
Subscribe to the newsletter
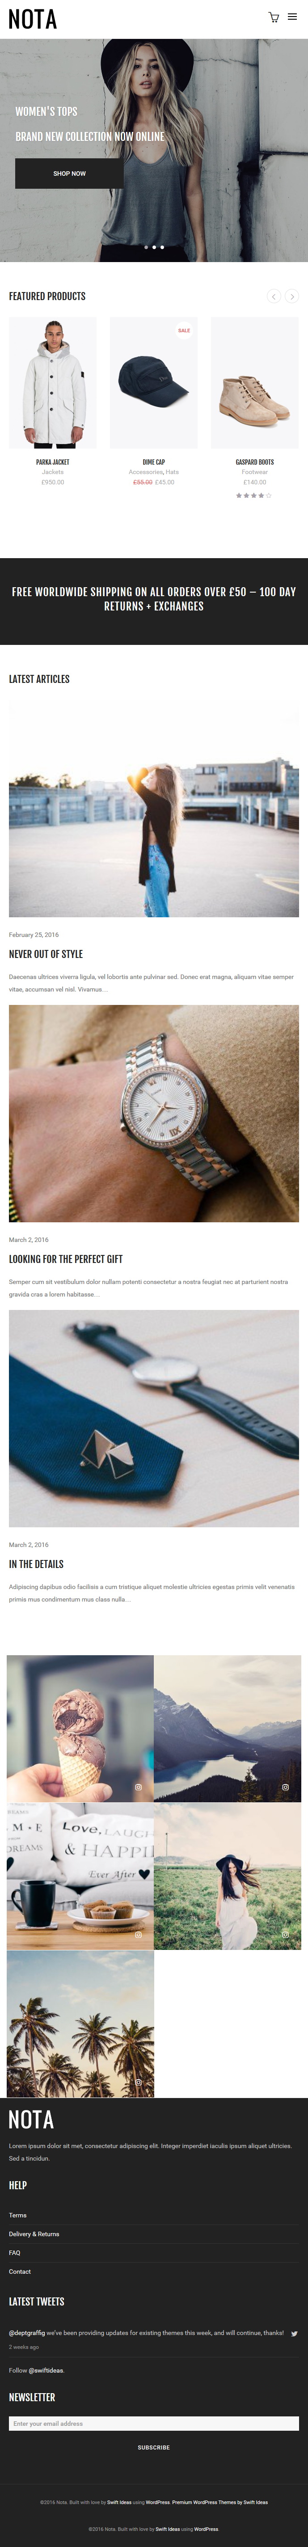point(154,2447)
